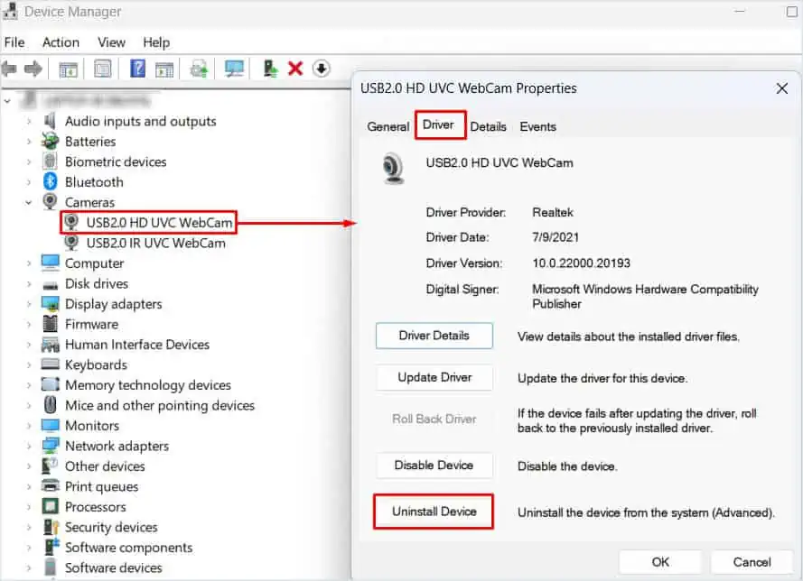
Task: Click the Properties toolbar icon
Action: coord(103,69)
